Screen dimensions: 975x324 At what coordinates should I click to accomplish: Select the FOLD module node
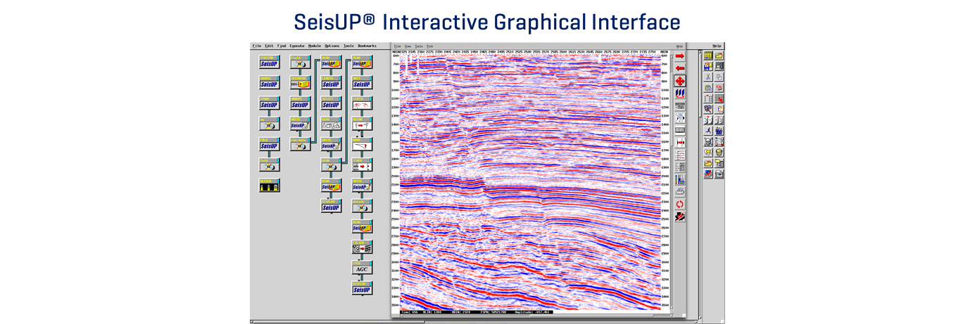pyautogui.click(x=270, y=144)
